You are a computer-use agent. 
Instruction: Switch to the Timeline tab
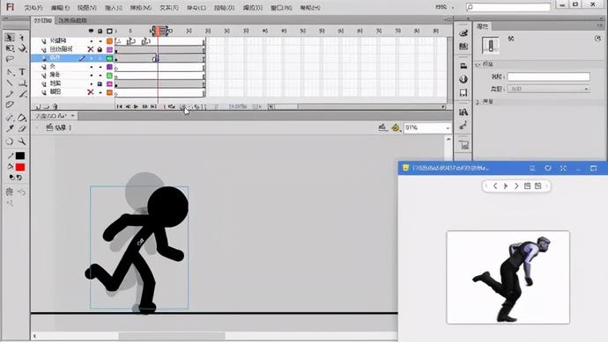pyautogui.click(x=42, y=20)
